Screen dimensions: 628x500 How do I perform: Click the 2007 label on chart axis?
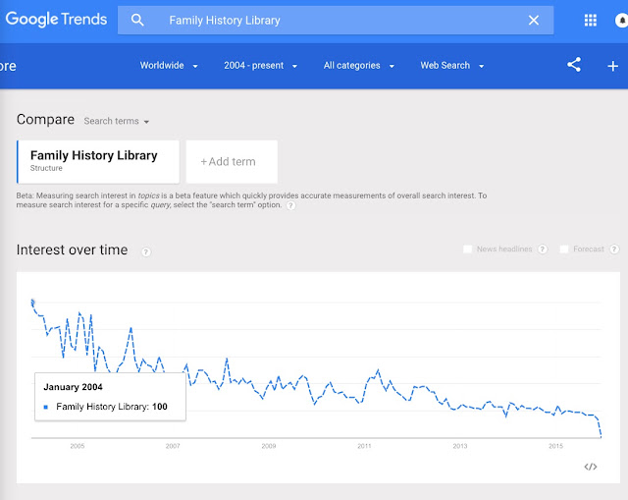pos(173,446)
